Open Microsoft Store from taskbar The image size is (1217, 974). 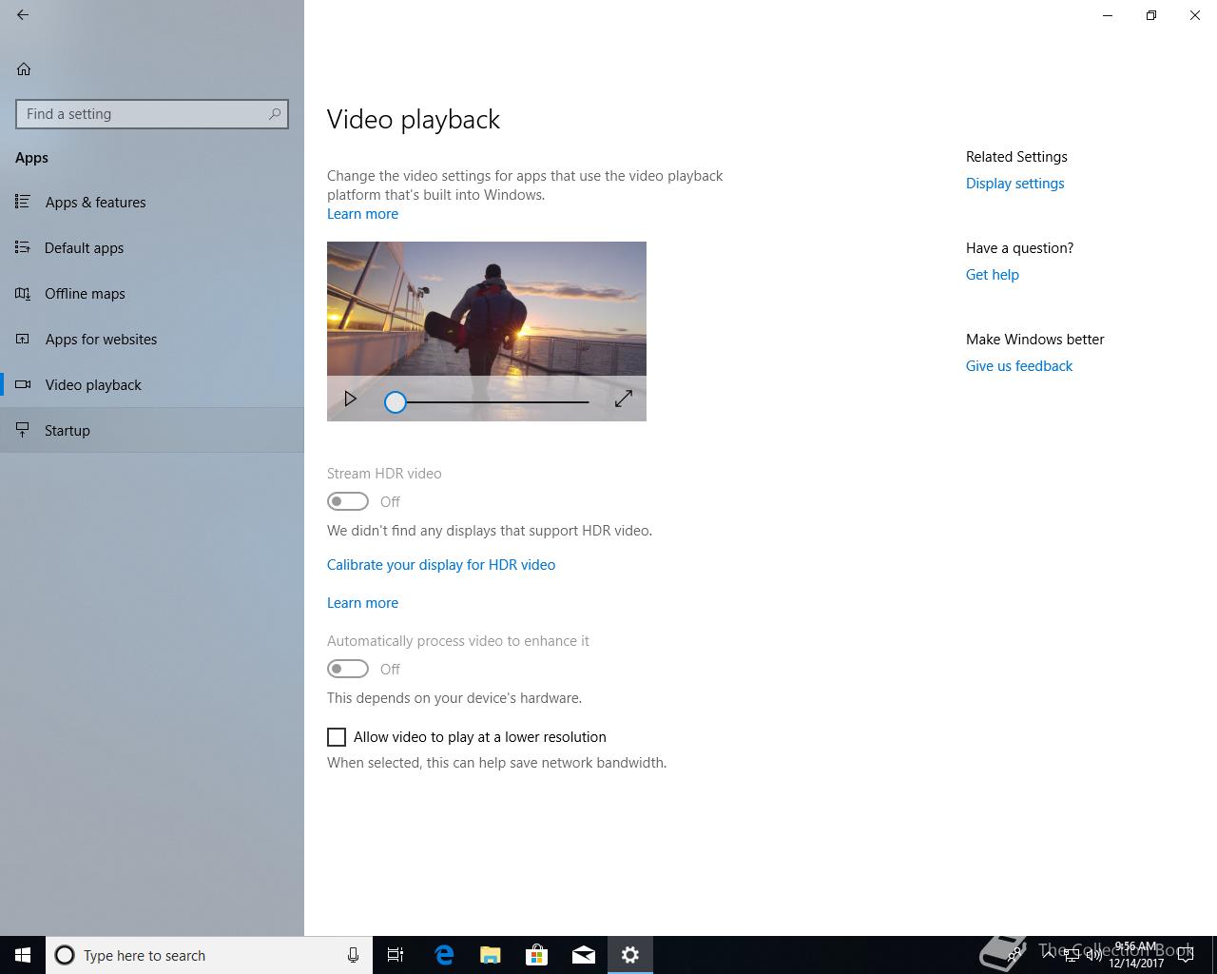tap(537, 955)
